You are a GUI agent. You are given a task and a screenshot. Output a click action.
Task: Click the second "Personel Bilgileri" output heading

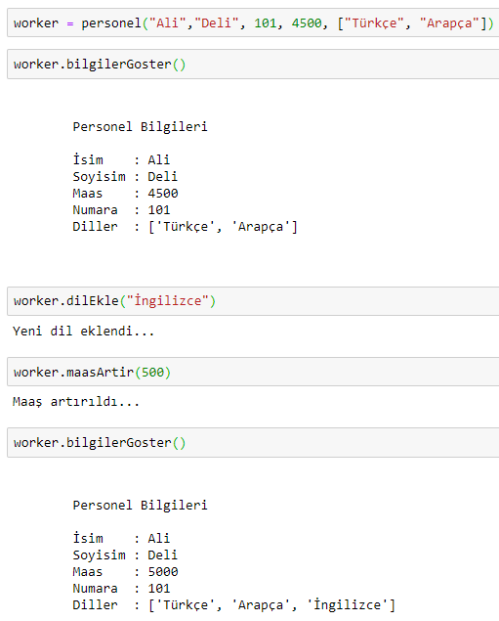click(140, 505)
